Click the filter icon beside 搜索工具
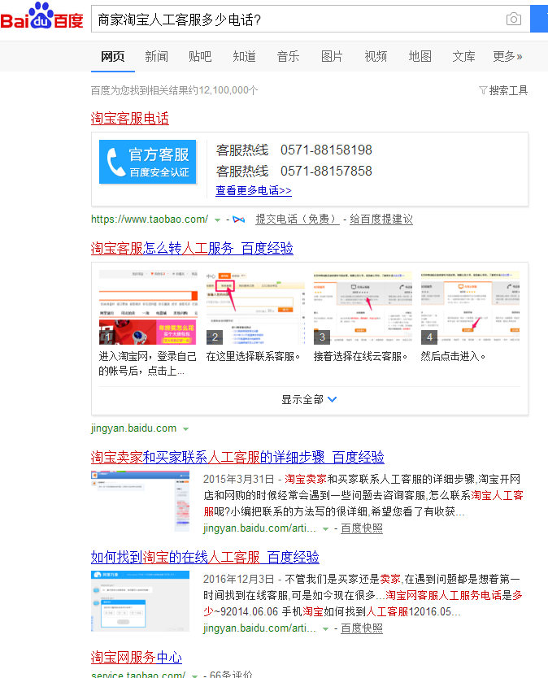The width and height of the screenshot is (548, 678). tap(483, 90)
